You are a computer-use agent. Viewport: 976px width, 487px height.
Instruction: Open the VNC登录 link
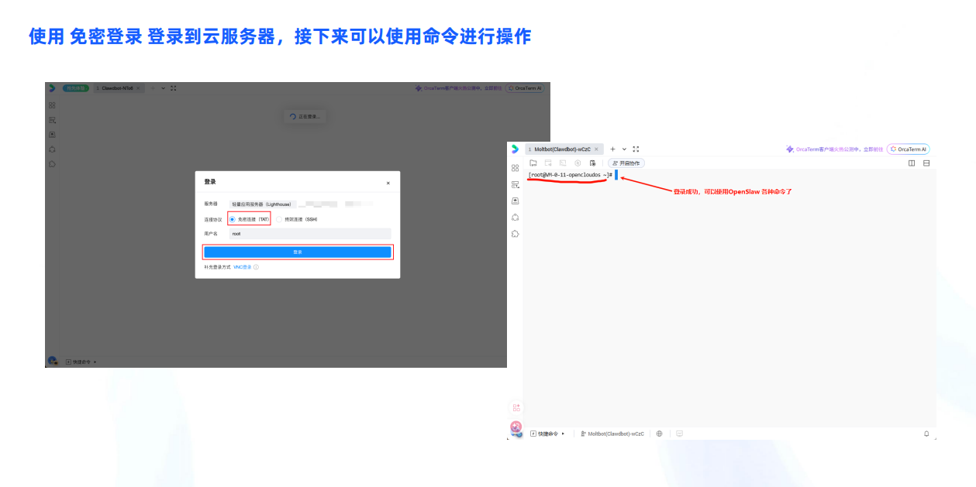[243, 267]
